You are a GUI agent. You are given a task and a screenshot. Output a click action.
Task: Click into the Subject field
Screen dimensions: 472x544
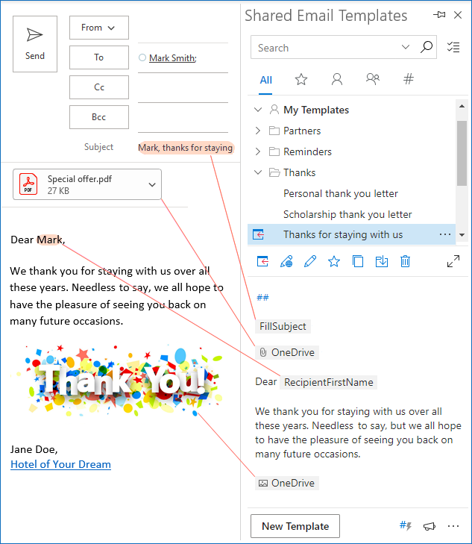coord(186,148)
